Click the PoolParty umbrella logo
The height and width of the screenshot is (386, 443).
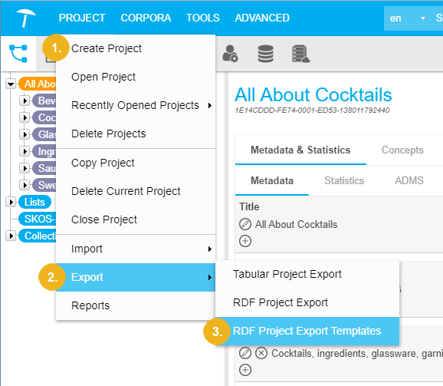point(26,18)
